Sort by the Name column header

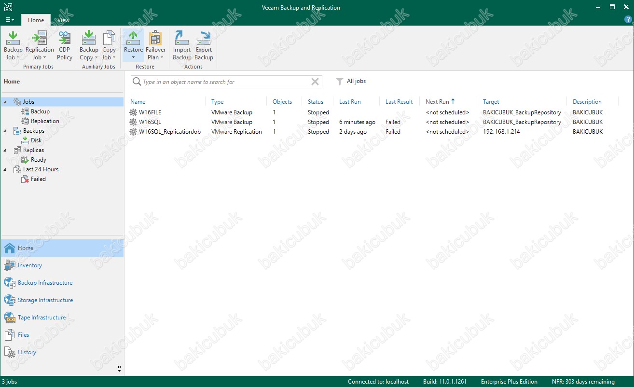(x=138, y=102)
